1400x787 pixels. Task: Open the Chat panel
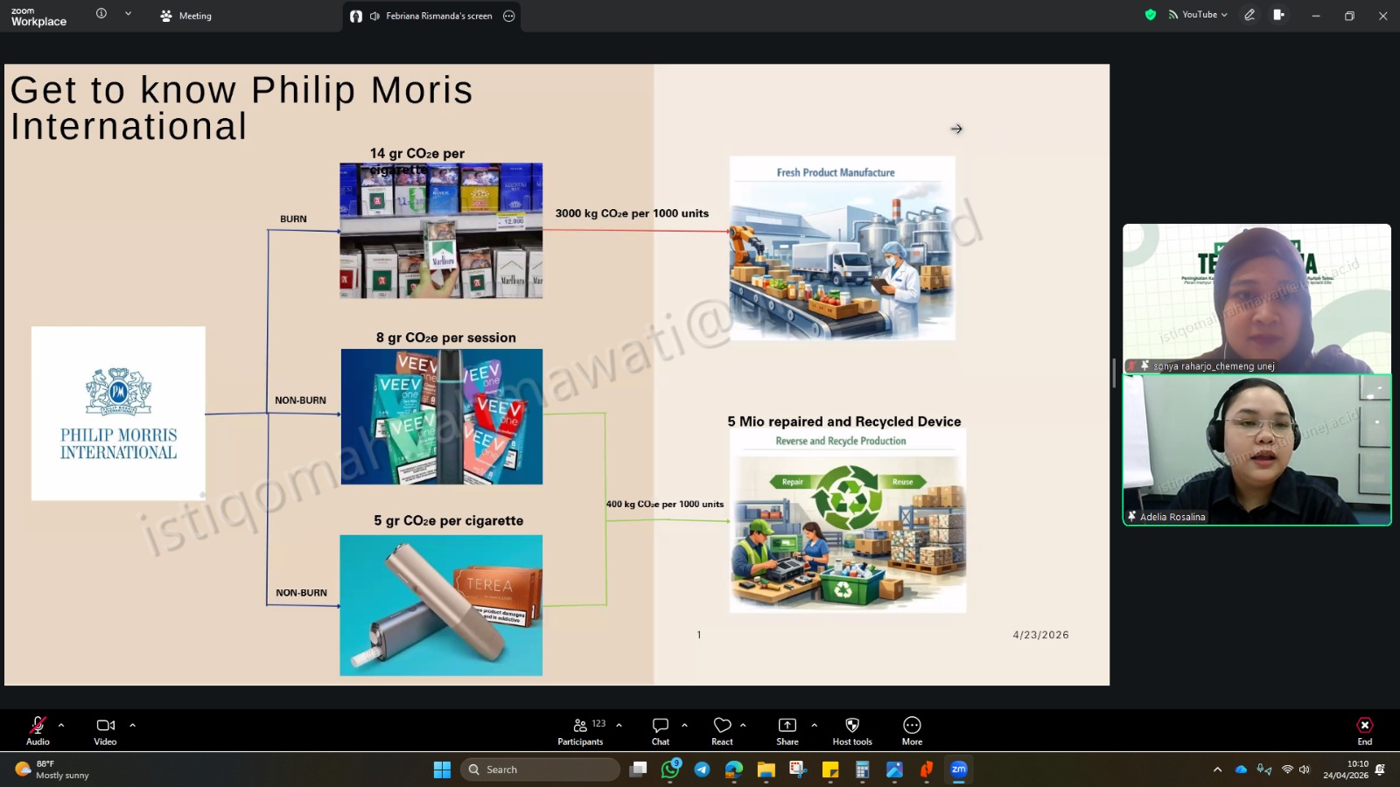[x=661, y=731]
